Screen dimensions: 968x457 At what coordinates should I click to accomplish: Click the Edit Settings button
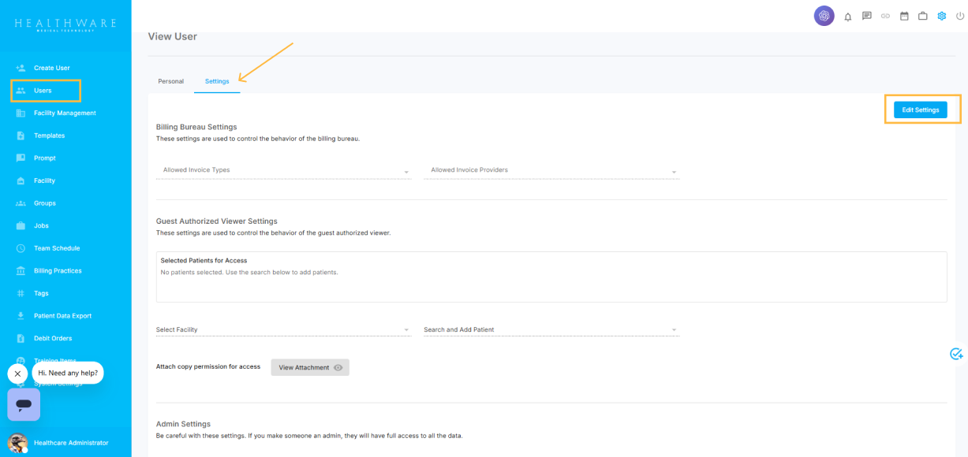[920, 110]
